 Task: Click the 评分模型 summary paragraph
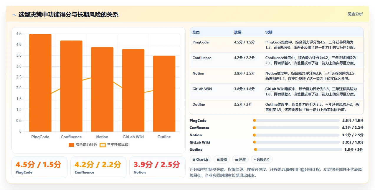point(276,172)
